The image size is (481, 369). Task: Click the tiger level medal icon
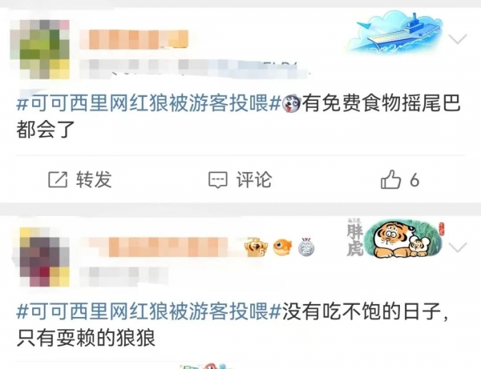[256, 247]
